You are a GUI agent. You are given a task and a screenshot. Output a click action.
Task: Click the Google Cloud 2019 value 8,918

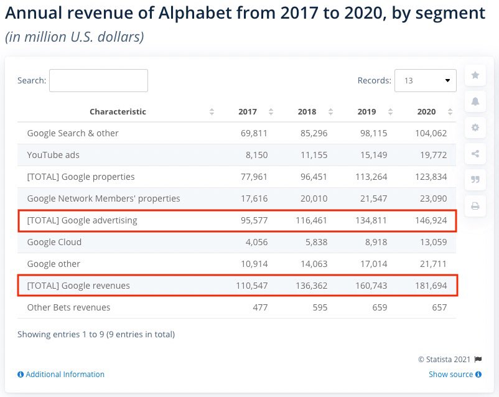tap(376, 242)
